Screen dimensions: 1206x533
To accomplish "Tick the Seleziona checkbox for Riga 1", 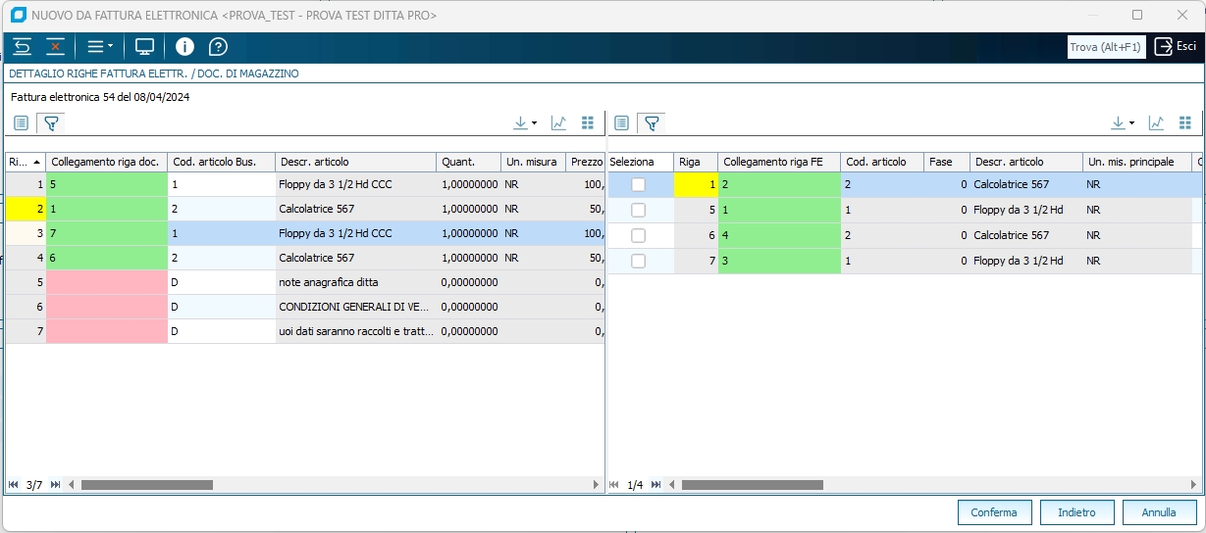I will coord(639,184).
